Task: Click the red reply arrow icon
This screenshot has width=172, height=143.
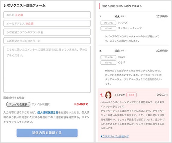Action: click(x=102, y=95)
